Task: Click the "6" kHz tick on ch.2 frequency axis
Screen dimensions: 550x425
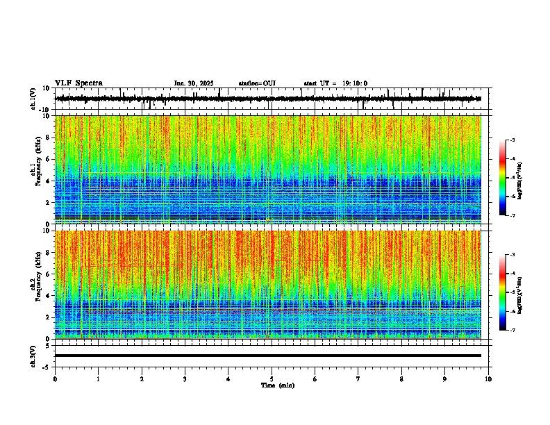Action: pyautogui.click(x=49, y=274)
